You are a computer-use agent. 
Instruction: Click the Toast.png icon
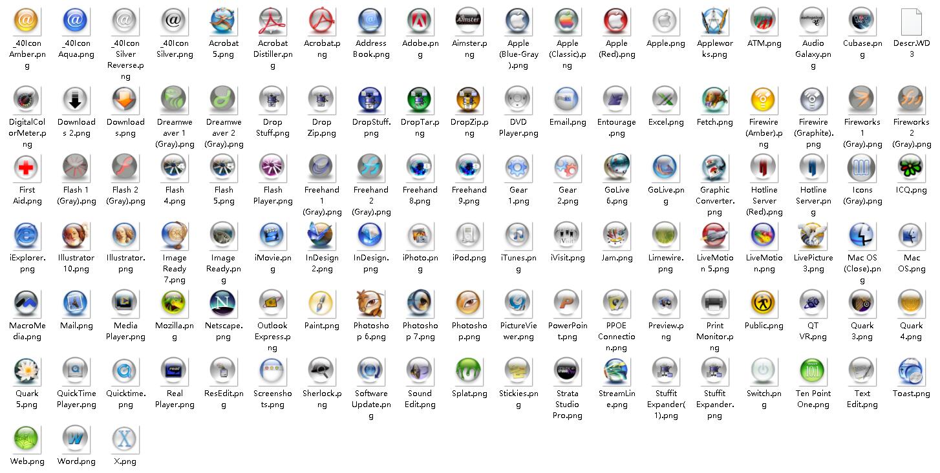pos(911,371)
